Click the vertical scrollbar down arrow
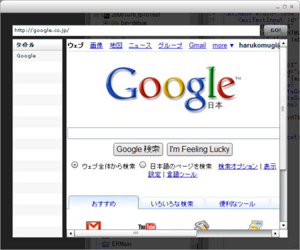300x250 pixels. pyautogui.click(x=283, y=225)
